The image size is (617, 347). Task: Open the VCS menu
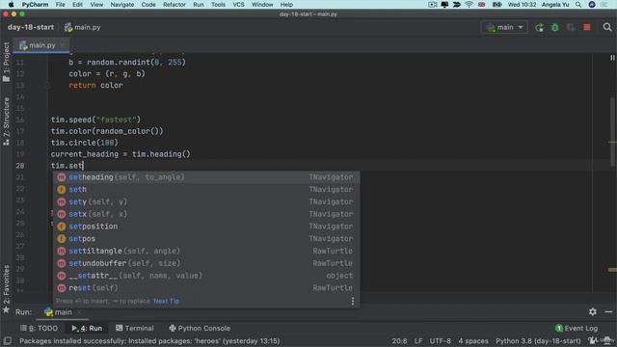(x=238, y=5)
